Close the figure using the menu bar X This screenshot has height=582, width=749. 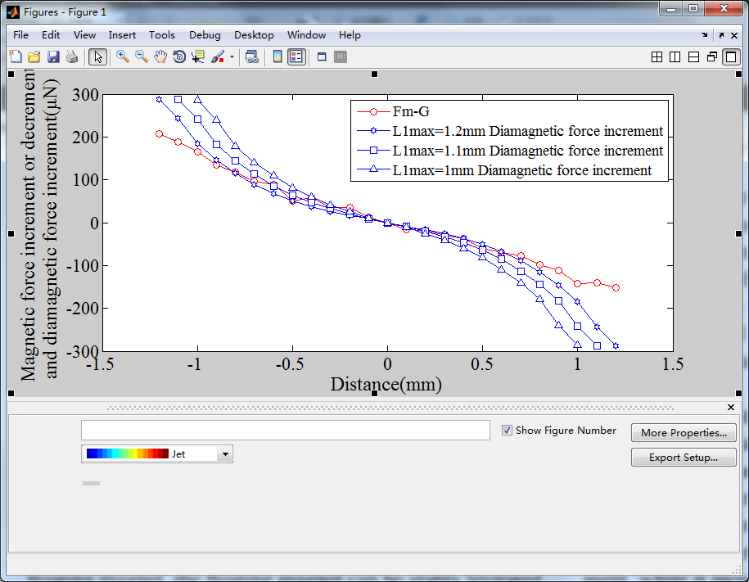click(734, 35)
